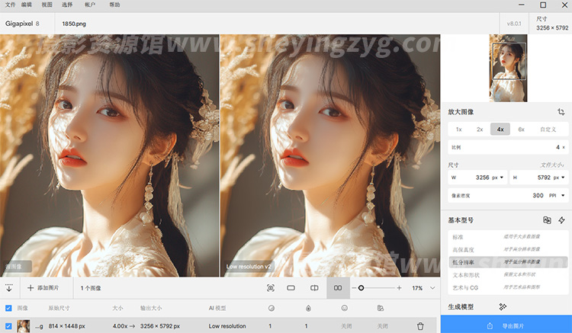This screenshot has height=333, width=572.
Task: Open the width px unit dropdown
Action: point(497,178)
